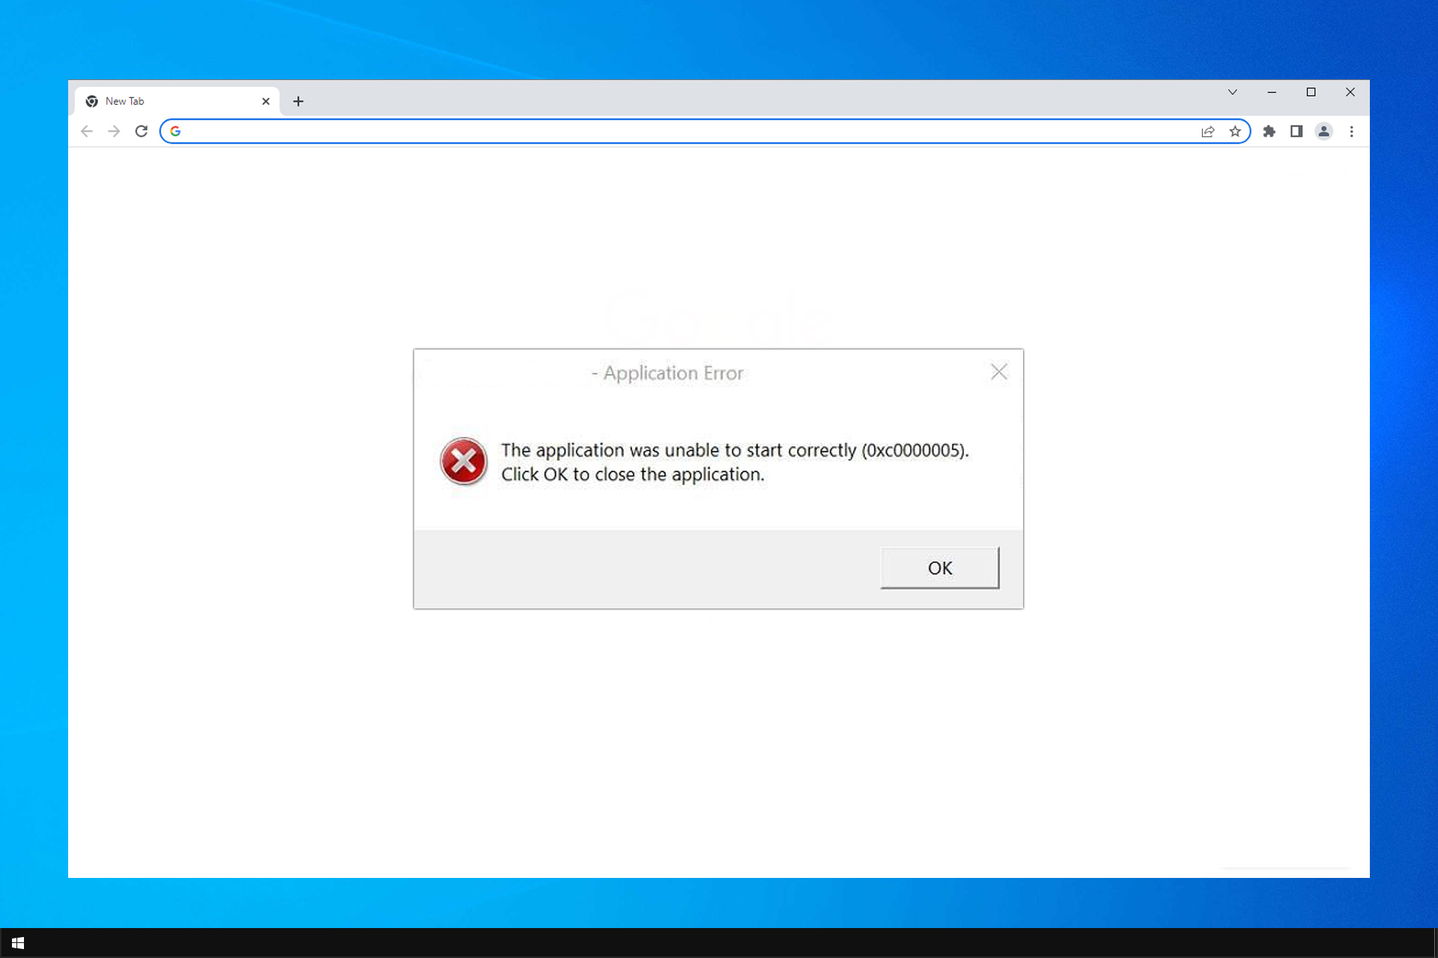Close the New Tab tab
This screenshot has height=958, width=1438.
[266, 101]
